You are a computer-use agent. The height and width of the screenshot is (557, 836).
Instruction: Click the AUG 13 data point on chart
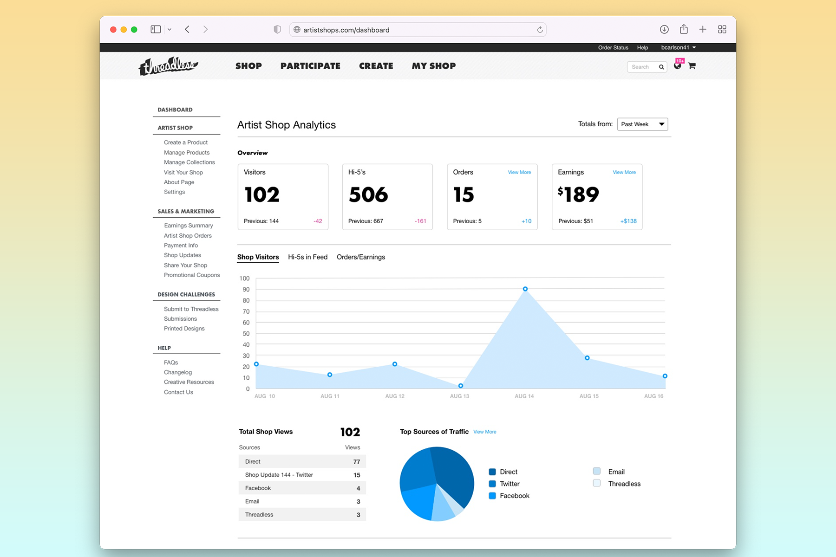[x=461, y=386]
